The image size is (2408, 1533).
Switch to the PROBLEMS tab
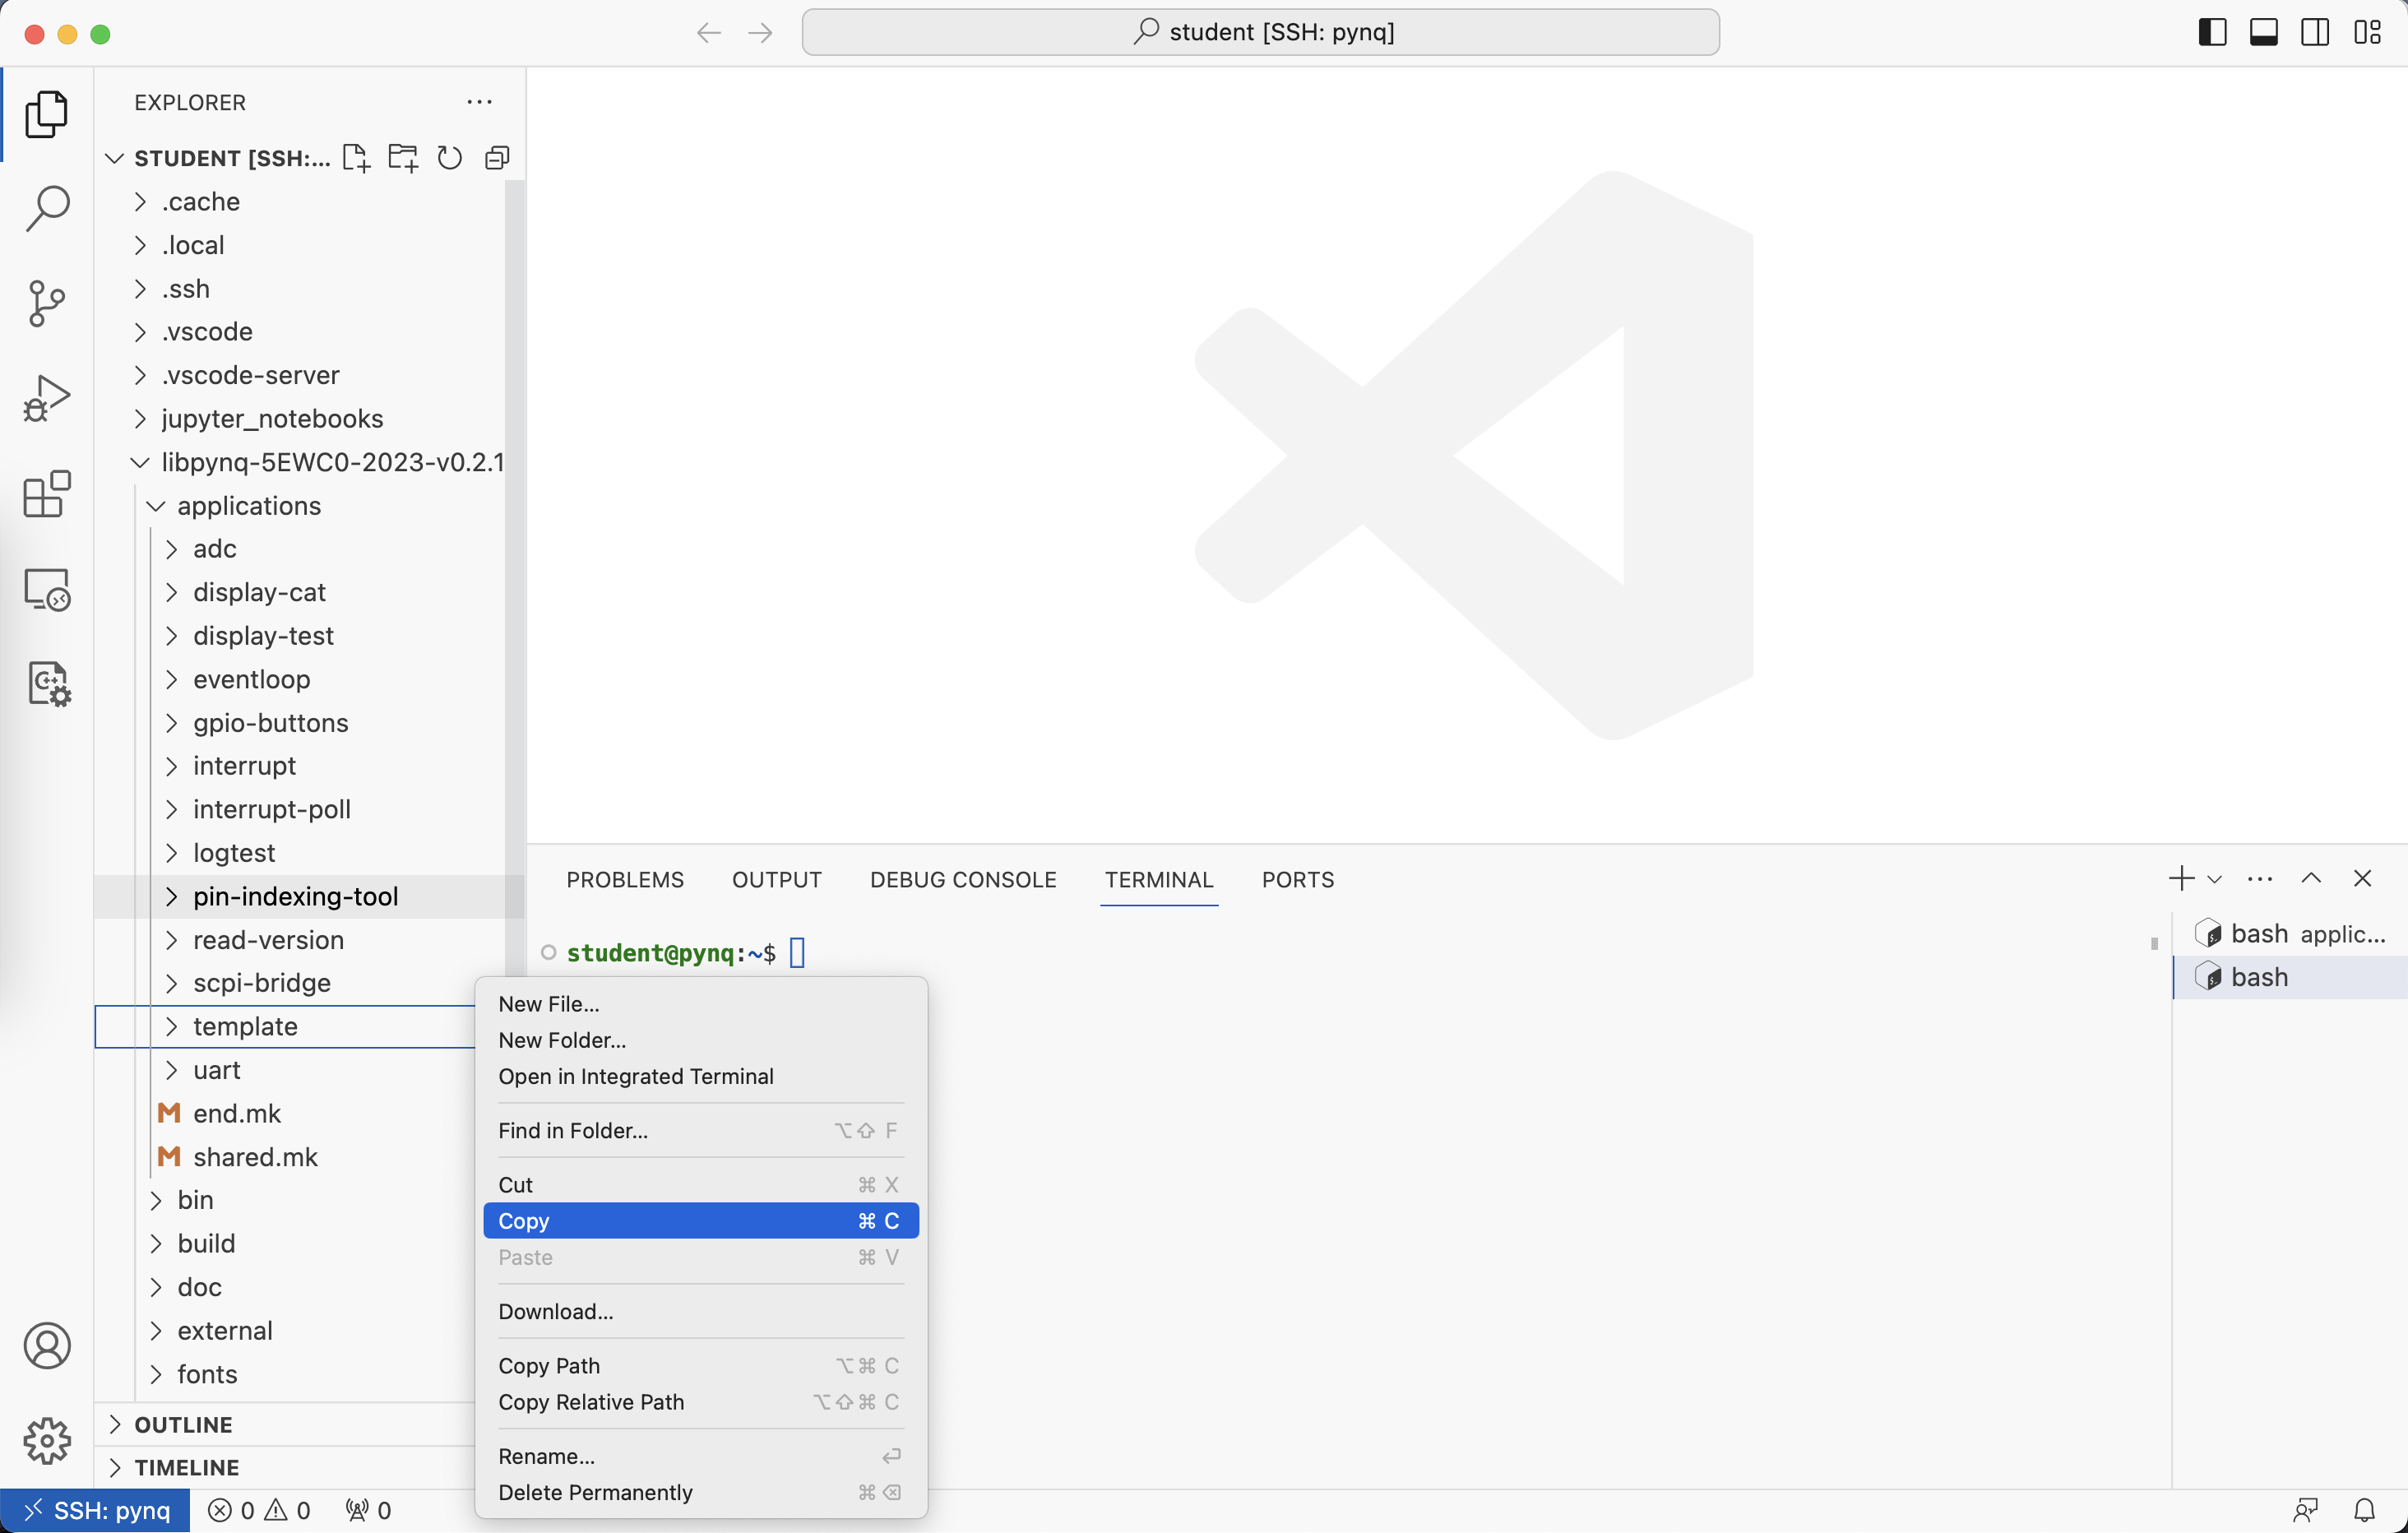coord(627,878)
